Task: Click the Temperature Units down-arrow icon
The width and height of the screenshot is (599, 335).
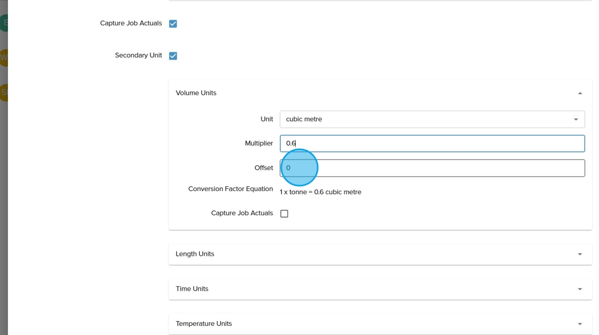Action: pyautogui.click(x=580, y=324)
